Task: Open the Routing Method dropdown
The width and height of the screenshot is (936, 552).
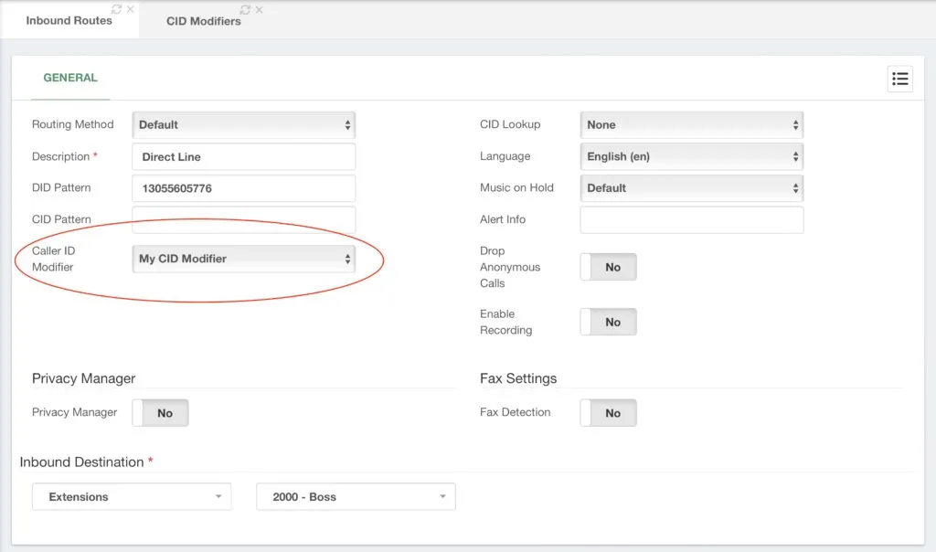Action: [243, 124]
